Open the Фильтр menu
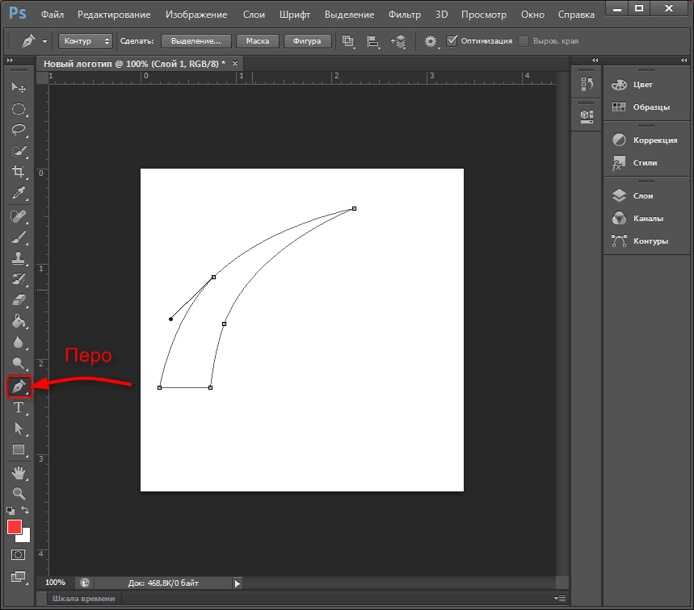This screenshot has height=610, width=694. [404, 15]
